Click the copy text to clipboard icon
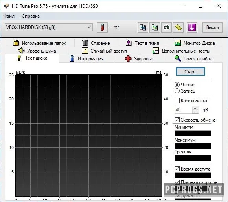Image resolution: width=228 pixels, height=202 pixels. coord(143,27)
